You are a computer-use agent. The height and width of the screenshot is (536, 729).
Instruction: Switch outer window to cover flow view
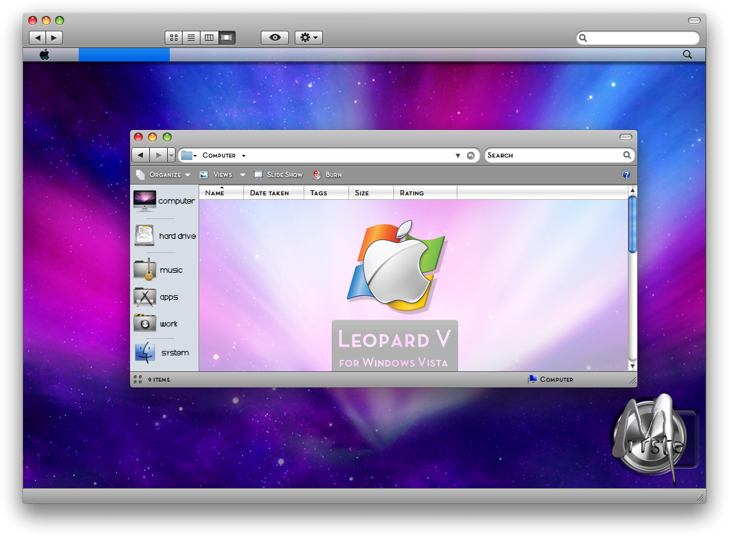[x=227, y=38]
